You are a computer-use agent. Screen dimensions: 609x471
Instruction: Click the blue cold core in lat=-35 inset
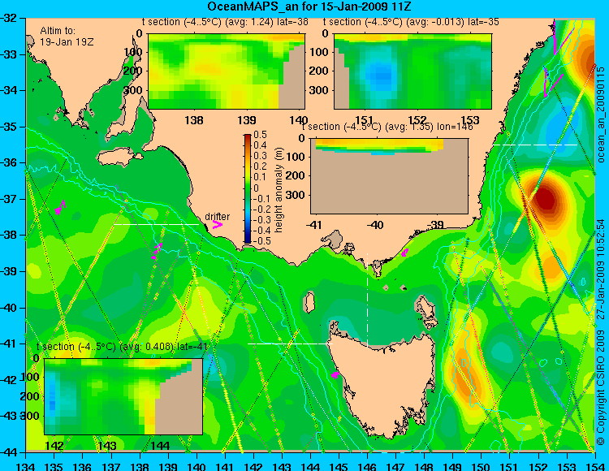[x=380, y=75]
